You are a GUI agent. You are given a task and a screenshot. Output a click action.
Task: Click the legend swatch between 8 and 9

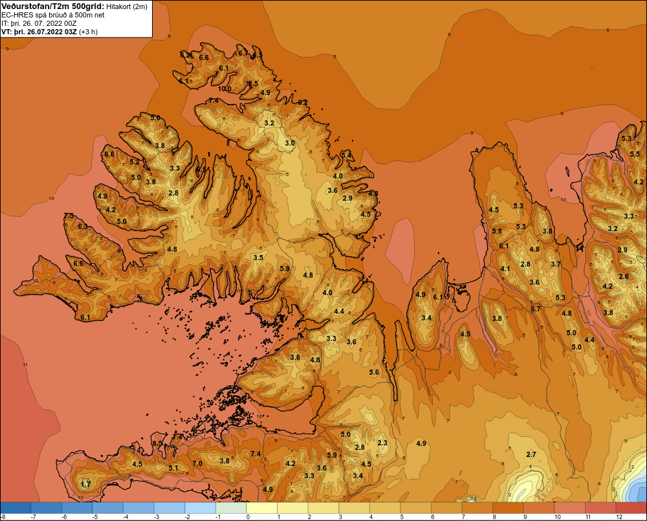point(509,508)
